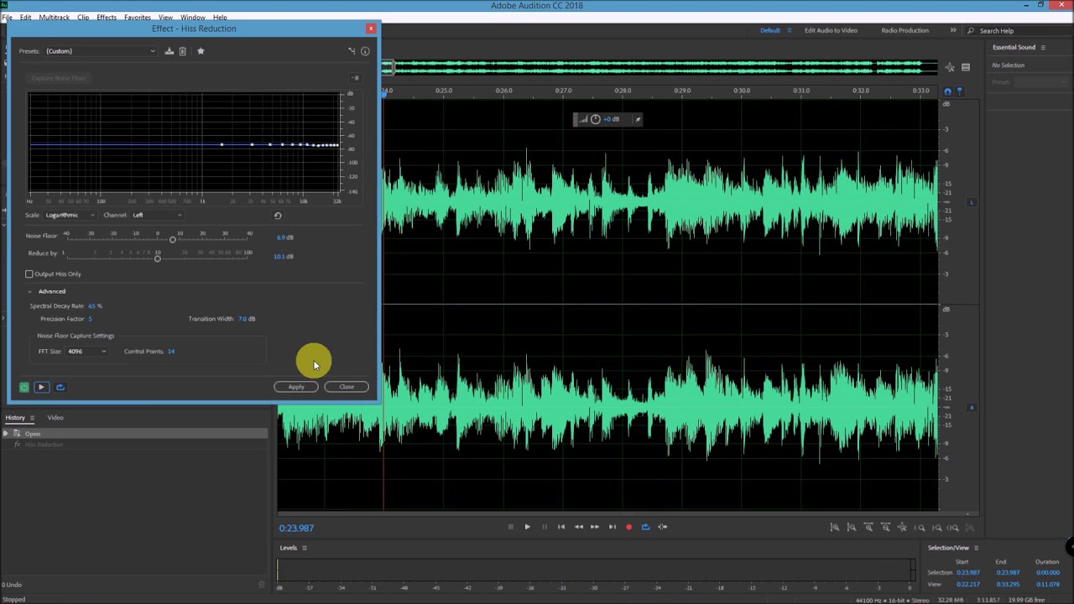Viewport: 1074px width, 604px height.
Task: Open the Essential Sound panel menu
Action: pyautogui.click(x=1043, y=47)
